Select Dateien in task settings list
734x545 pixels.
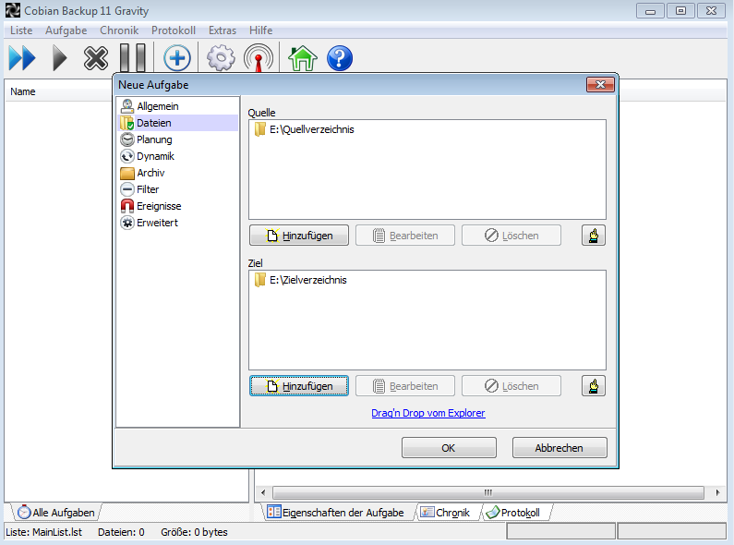(178, 123)
